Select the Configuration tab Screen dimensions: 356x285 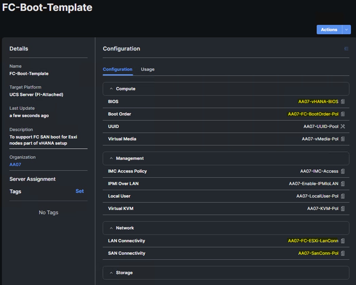click(x=118, y=69)
